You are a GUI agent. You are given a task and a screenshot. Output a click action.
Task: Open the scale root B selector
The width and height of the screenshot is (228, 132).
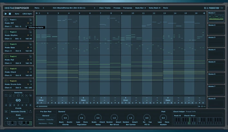point(7,118)
